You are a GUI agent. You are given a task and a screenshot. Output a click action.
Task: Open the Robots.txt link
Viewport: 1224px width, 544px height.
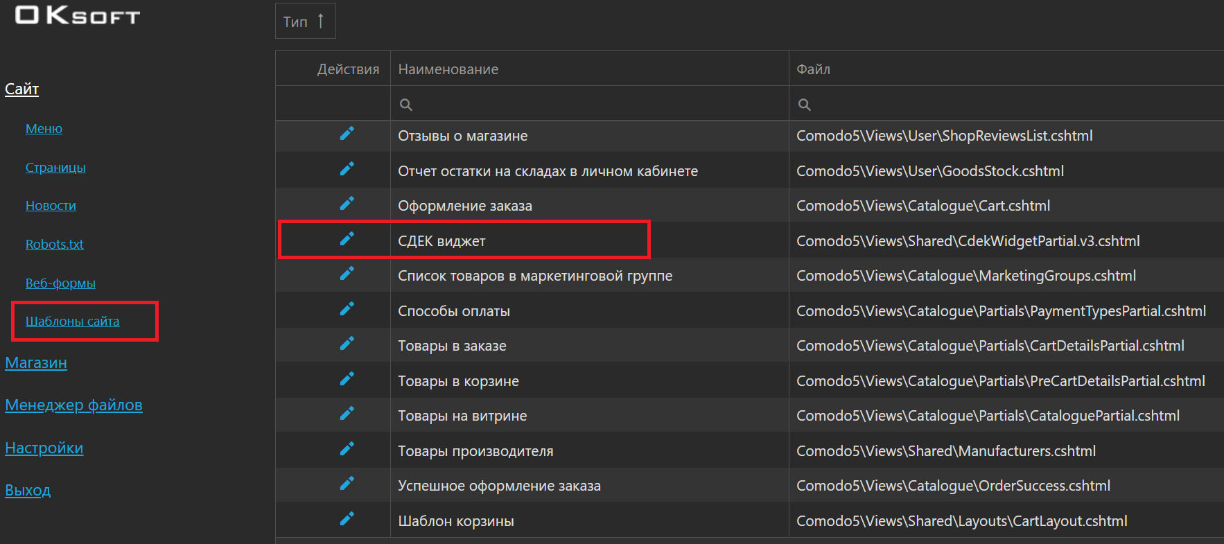54,245
